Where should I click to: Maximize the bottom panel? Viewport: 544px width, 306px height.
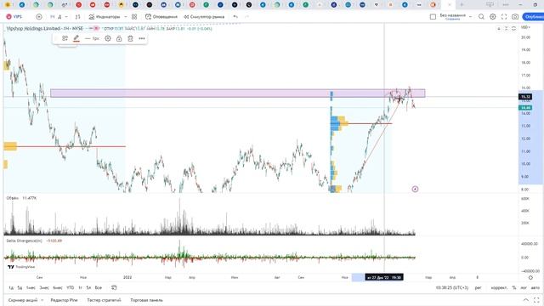tap(536, 300)
